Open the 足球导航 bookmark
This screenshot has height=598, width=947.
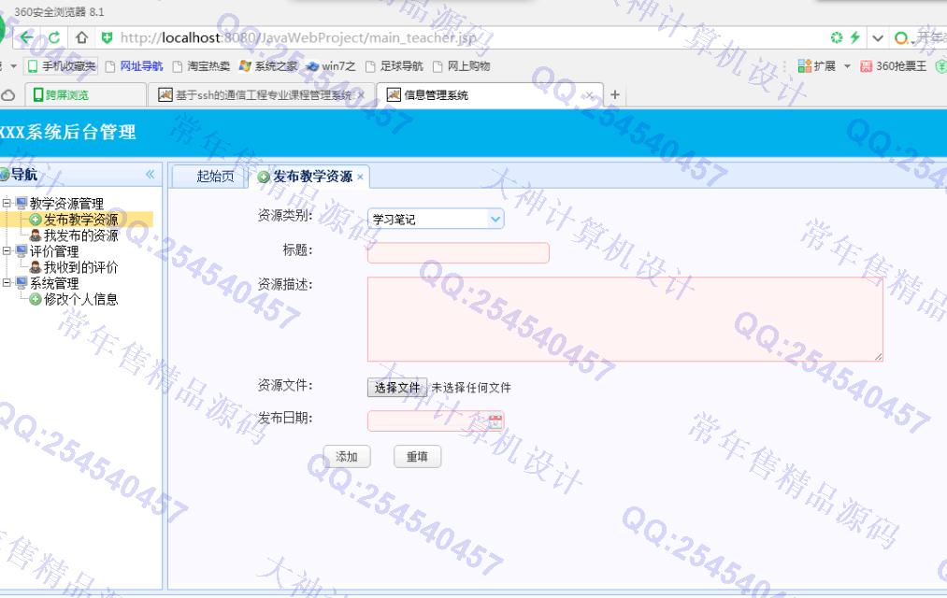coord(395,65)
